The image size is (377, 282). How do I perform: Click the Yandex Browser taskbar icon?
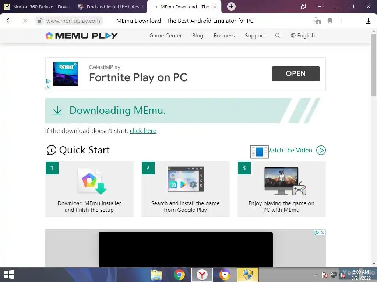(x=202, y=275)
